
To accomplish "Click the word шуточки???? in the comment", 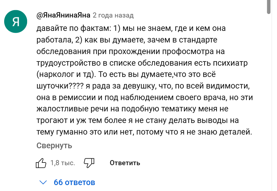I will tap(60, 86).
